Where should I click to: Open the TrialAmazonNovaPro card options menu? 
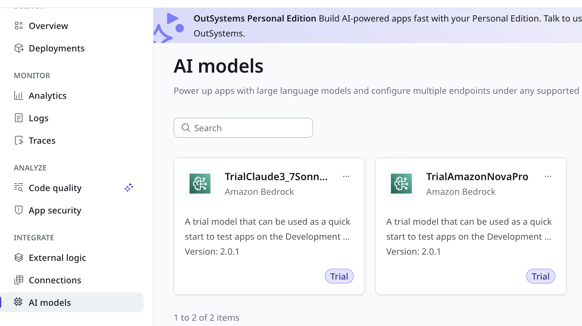(548, 176)
